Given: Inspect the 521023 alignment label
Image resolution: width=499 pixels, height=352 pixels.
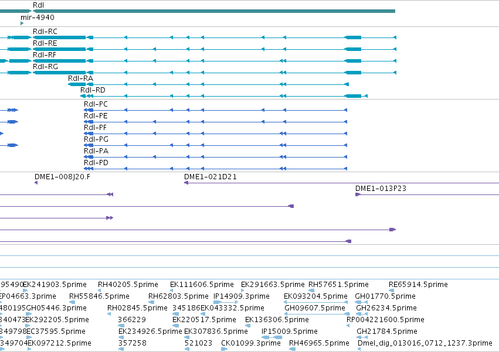Looking at the screenshot, I should pos(198,343).
